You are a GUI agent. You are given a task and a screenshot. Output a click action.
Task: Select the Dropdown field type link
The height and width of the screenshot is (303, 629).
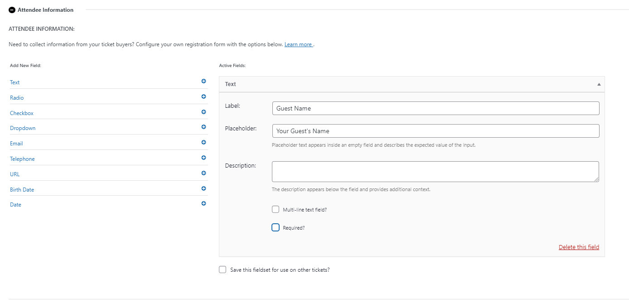pyautogui.click(x=22, y=128)
